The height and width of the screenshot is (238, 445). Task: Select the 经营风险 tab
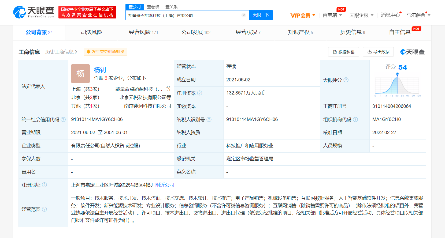coord(143,32)
